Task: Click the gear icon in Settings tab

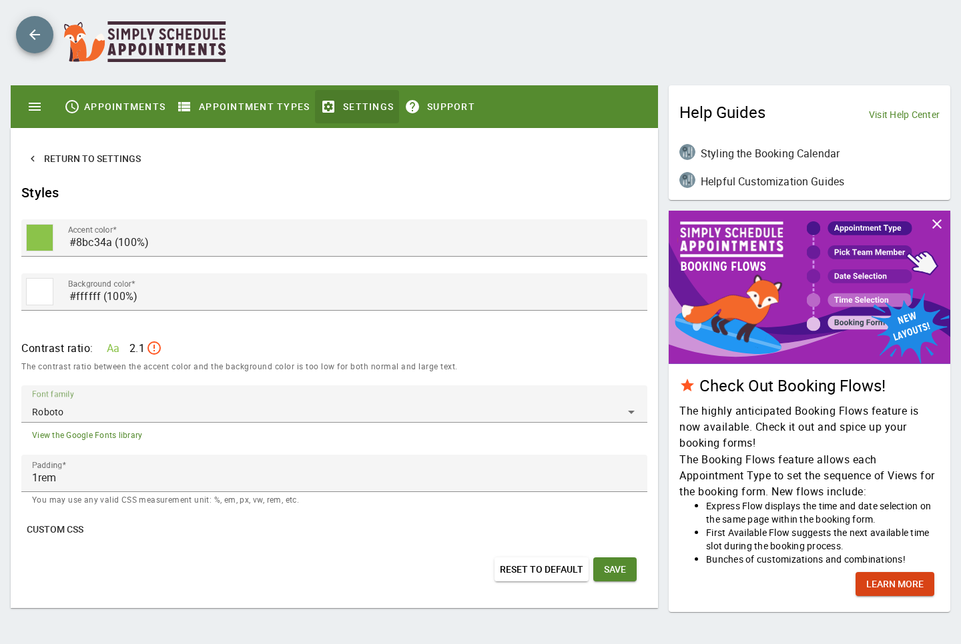Action: click(328, 107)
